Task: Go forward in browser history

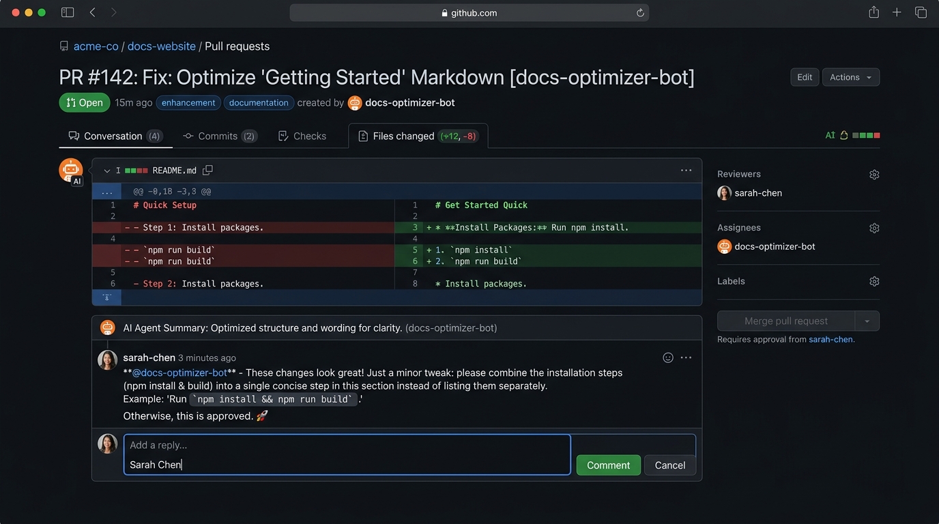Action: click(x=113, y=12)
